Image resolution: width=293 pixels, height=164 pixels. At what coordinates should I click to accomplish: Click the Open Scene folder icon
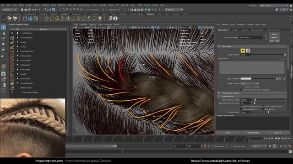(26, 10)
